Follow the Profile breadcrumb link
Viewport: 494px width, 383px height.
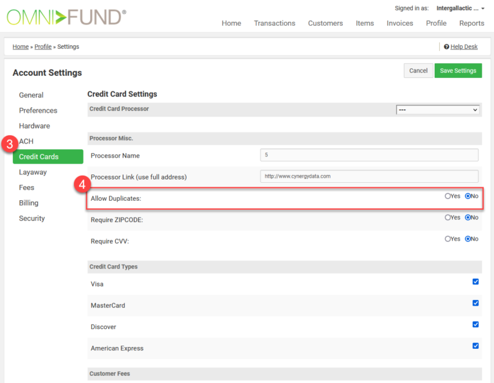42,47
